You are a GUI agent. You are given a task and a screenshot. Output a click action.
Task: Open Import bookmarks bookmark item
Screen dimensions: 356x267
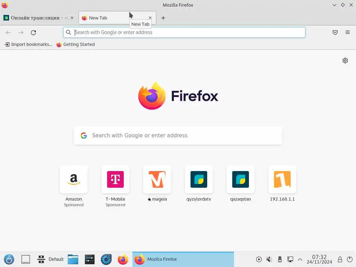tap(29, 44)
